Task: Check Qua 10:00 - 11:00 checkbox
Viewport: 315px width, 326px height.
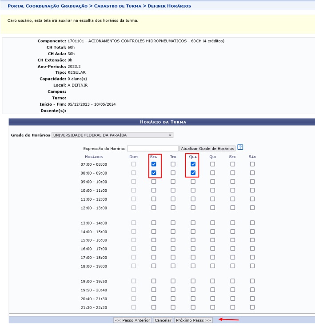Action: [x=193, y=190]
